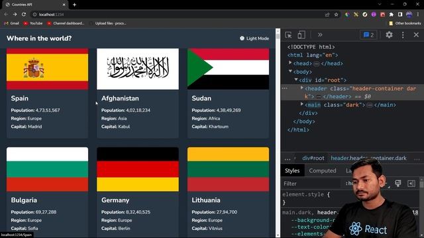Select the Germany country name
This screenshot has height=238, width=424.
pos(115,200)
